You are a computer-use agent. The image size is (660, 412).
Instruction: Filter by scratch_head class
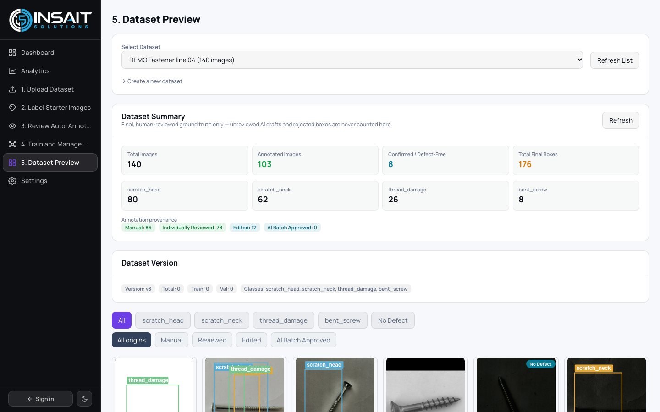163,320
